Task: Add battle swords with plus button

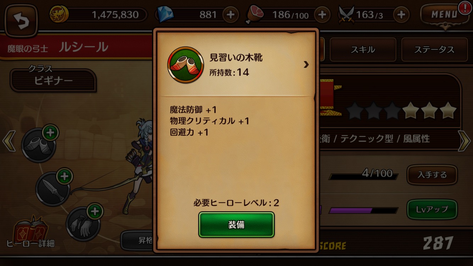Action: pos(401,15)
